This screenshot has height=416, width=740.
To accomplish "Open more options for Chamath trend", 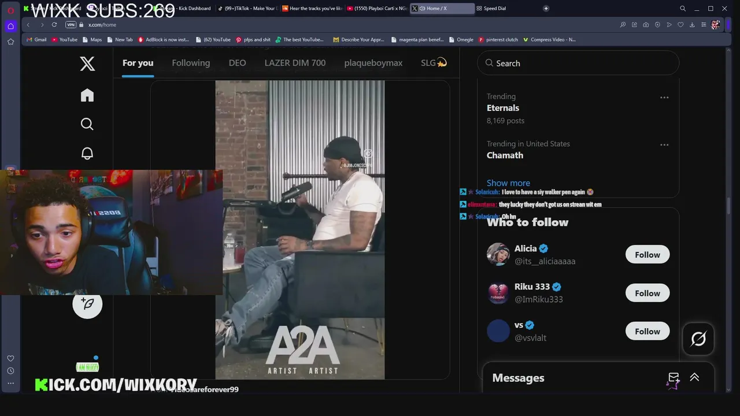I will click(664, 145).
